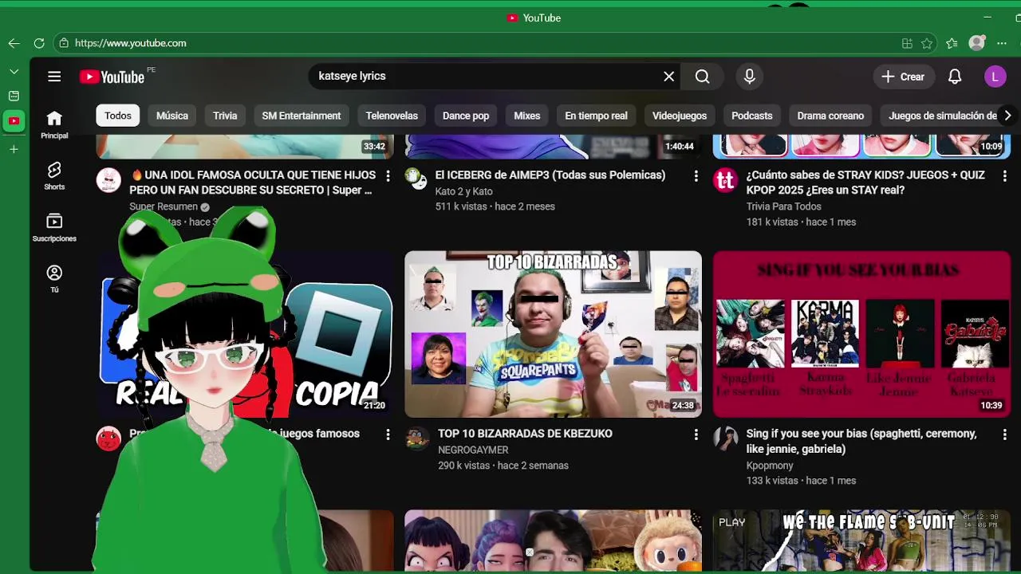Clear the search box with the X

point(668,77)
